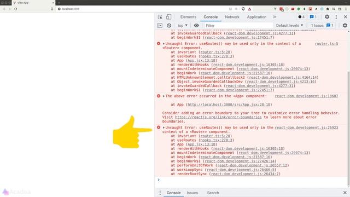350x197 pixels.
Task: Collapse 'The above error occurred' message
Action: coord(164,96)
